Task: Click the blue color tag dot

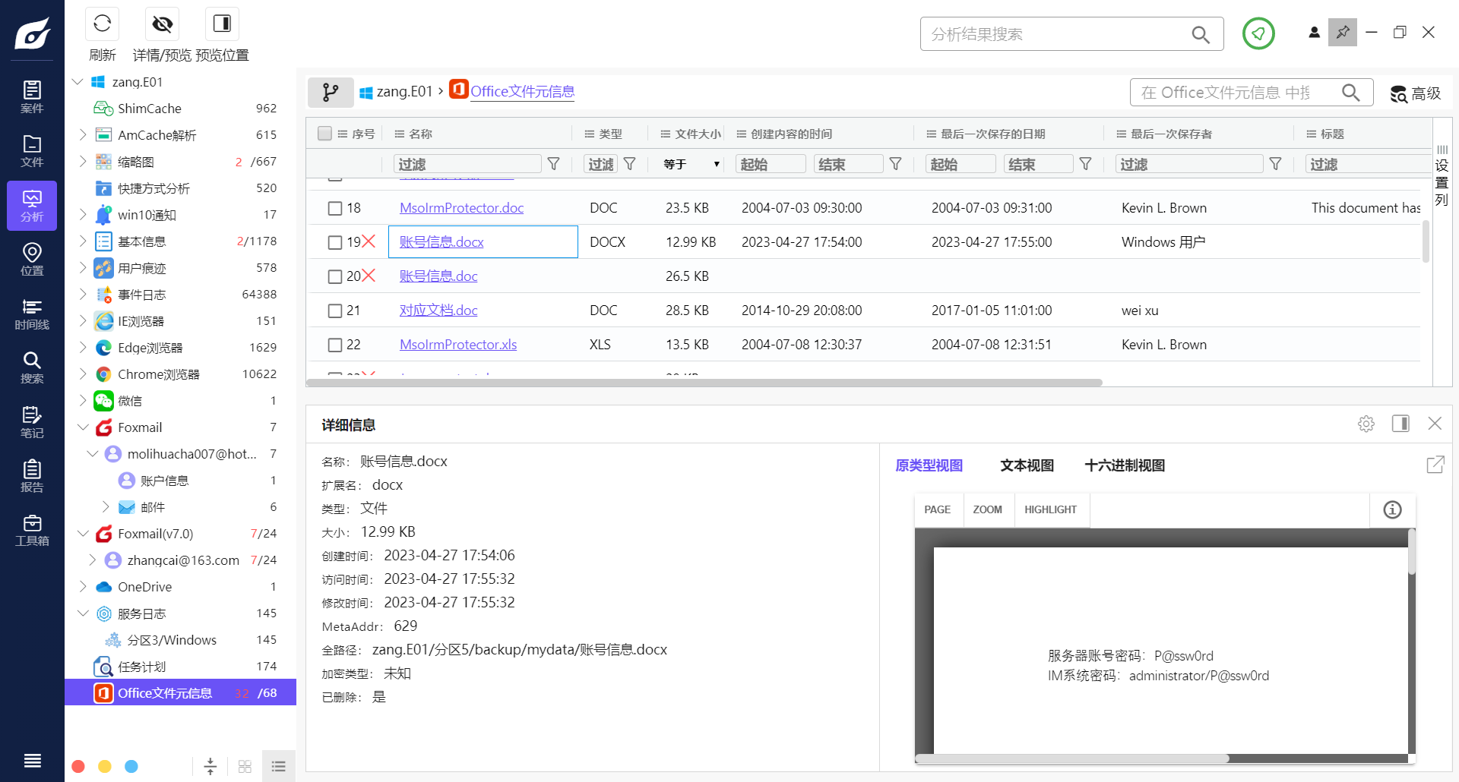Action: click(131, 766)
